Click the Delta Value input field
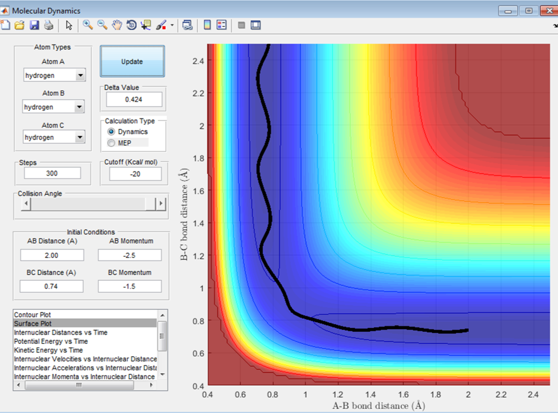 point(133,99)
